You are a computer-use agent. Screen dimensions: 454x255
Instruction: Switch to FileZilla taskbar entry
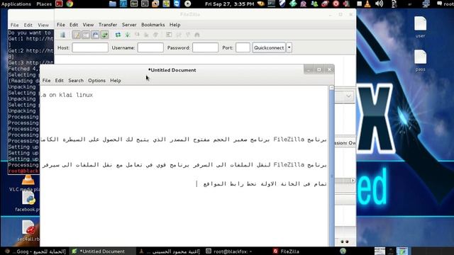[287, 251]
